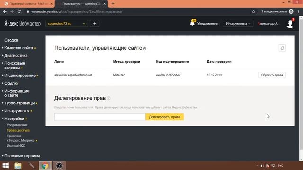Click the Делегировать права button
Image resolution: width=303 pixels, height=170 pixels.
pyautogui.click(x=164, y=117)
